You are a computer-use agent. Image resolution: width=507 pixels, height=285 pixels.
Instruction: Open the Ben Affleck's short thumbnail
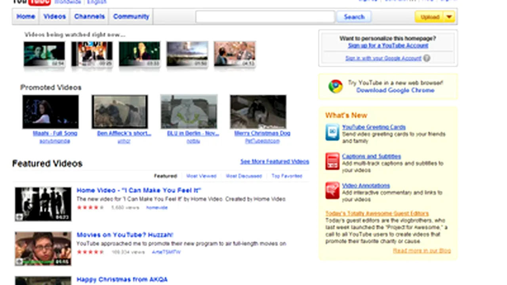click(x=120, y=112)
